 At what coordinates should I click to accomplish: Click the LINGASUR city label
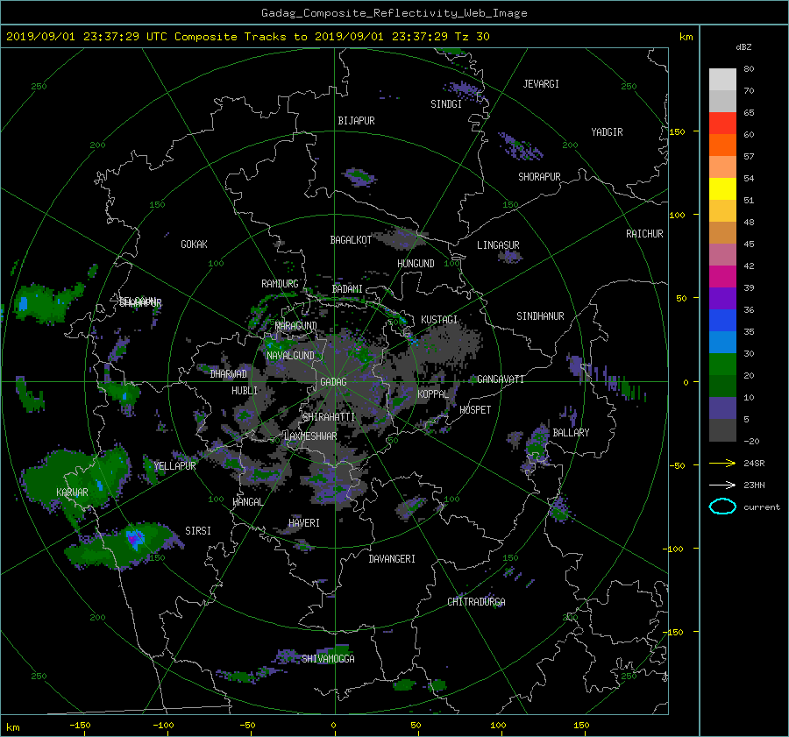pos(498,245)
